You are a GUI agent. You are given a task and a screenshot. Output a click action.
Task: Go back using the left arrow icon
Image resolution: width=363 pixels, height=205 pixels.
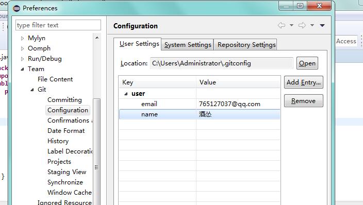(282, 25)
